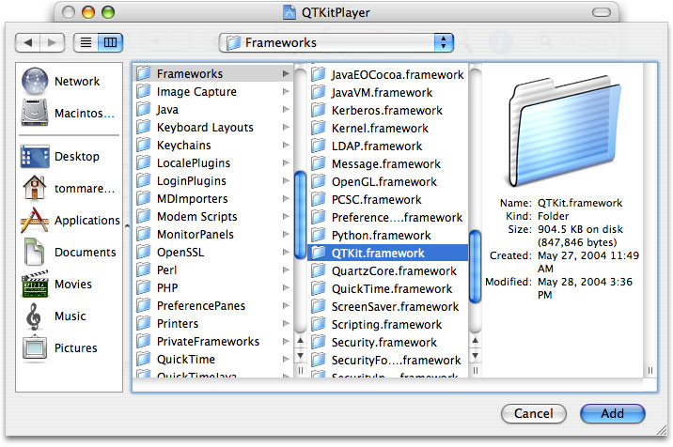Click the forward navigation arrow
Viewport: 673px width, 447px height.
[52, 42]
